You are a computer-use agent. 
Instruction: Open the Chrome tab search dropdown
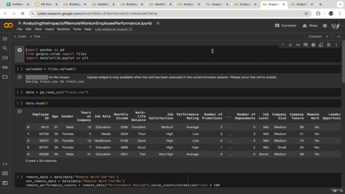pyautogui.click(x=340, y=4)
